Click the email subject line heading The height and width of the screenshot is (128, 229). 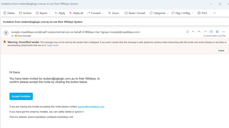[x=43, y=22]
